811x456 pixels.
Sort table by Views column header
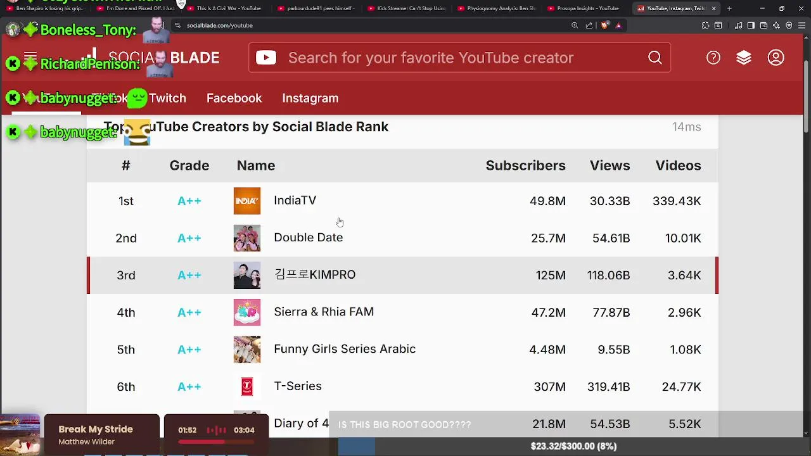click(x=610, y=165)
